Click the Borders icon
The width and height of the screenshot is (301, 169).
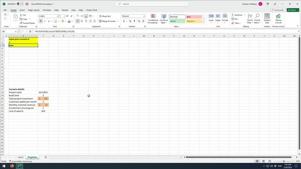tap(55, 21)
